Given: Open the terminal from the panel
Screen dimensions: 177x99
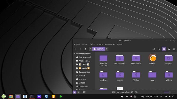Looking at the screenshot, I should (x=32, y=96).
